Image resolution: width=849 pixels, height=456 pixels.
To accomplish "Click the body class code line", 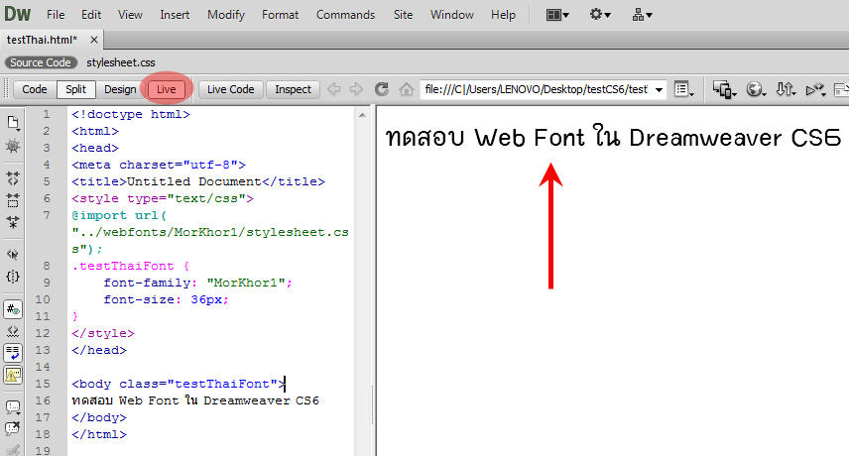I will [x=179, y=384].
